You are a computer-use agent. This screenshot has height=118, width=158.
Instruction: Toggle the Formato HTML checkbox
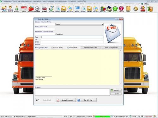[68, 48]
